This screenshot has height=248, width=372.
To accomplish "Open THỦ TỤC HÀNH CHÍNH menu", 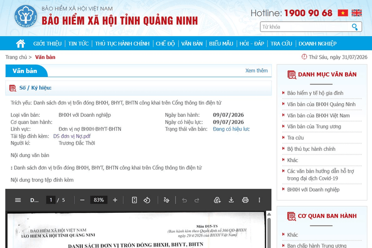I will [122, 44].
